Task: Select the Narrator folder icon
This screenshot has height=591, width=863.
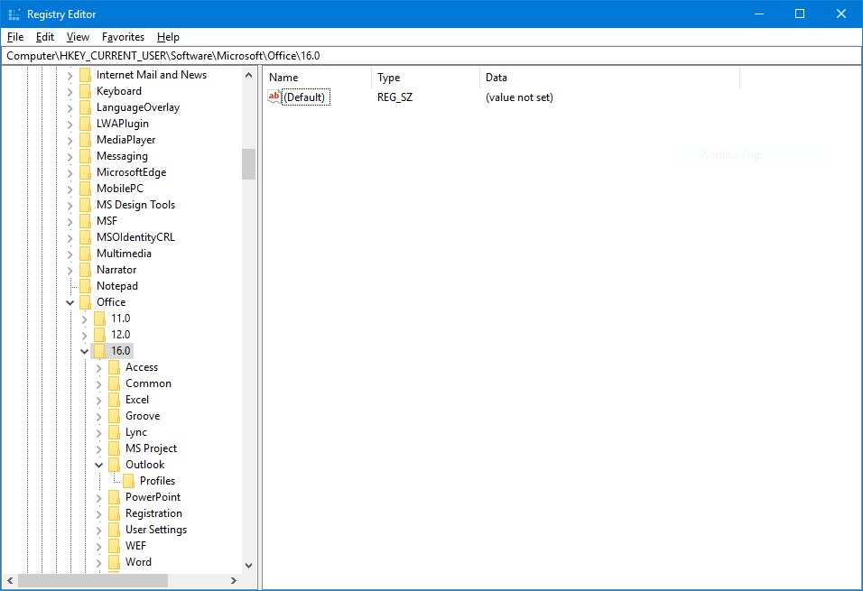Action: click(x=85, y=270)
